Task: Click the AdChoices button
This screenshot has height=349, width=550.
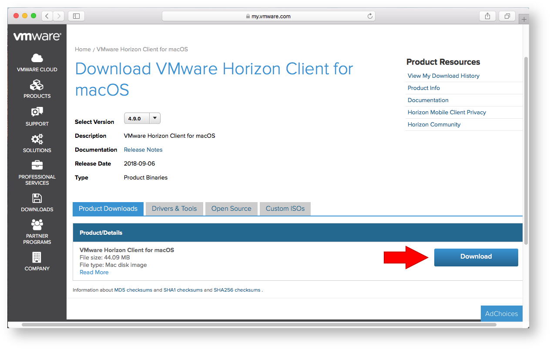Action: tap(502, 313)
